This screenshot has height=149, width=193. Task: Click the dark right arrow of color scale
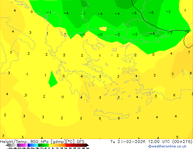(88, 145)
